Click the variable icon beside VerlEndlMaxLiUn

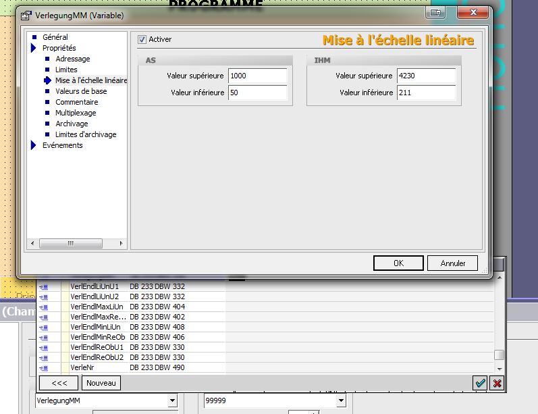click(43, 307)
